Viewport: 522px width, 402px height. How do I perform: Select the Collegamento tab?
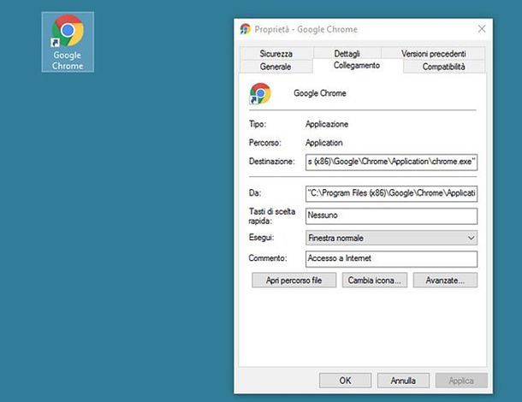pyautogui.click(x=357, y=66)
